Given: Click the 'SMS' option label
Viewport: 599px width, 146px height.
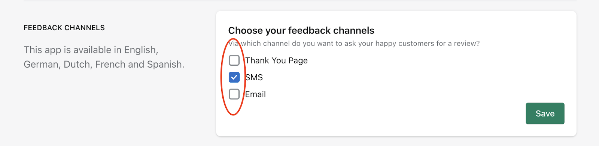Looking at the screenshot, I should click(254, 77).
